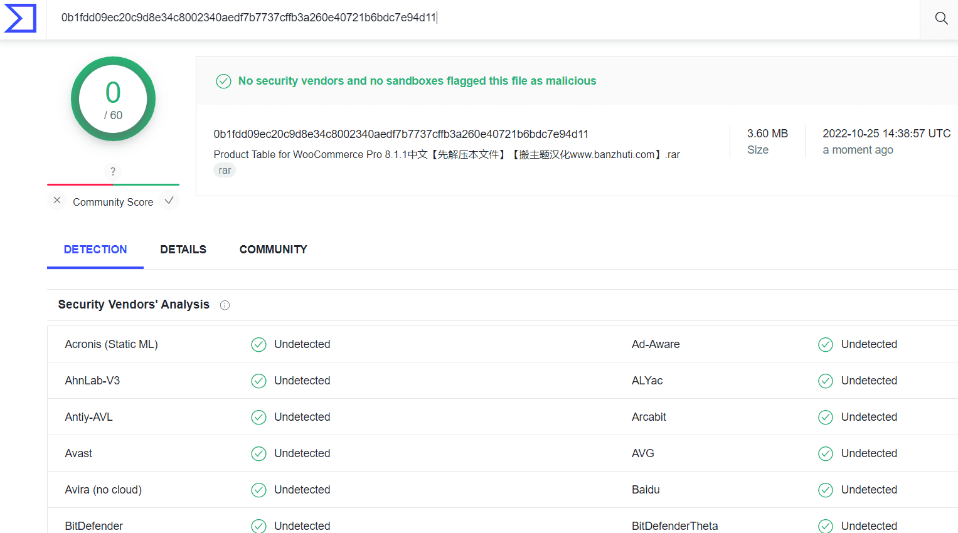This screenshot has height=533, width=958.
Task: Click the Undetected check icon for Acronis
Action: click(258, 344)
